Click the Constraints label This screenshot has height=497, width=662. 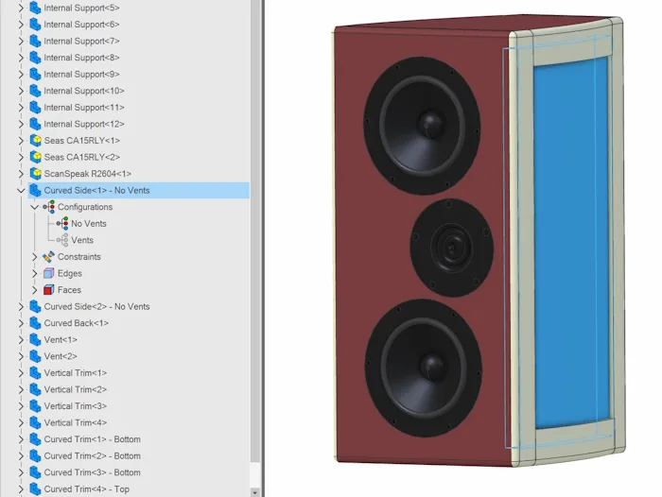click(78, 256)
